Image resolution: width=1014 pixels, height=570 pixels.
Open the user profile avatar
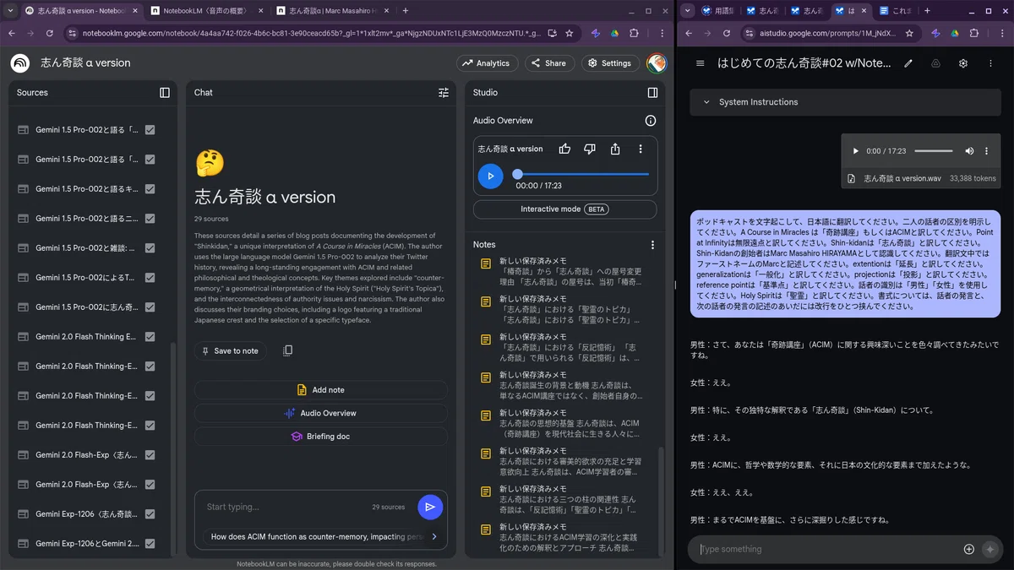(x=657, y=63)
